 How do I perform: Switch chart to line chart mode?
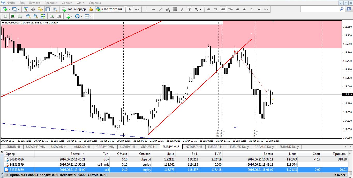pos(20,16)
